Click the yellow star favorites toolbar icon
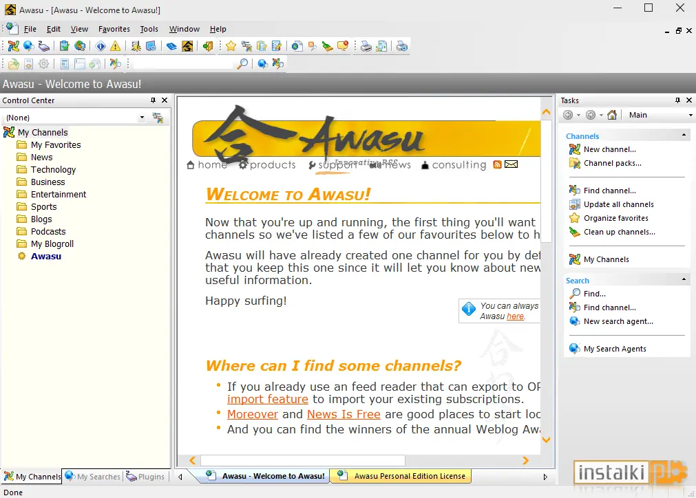This screenshot has height=498, width=696. tap(231, 46)
